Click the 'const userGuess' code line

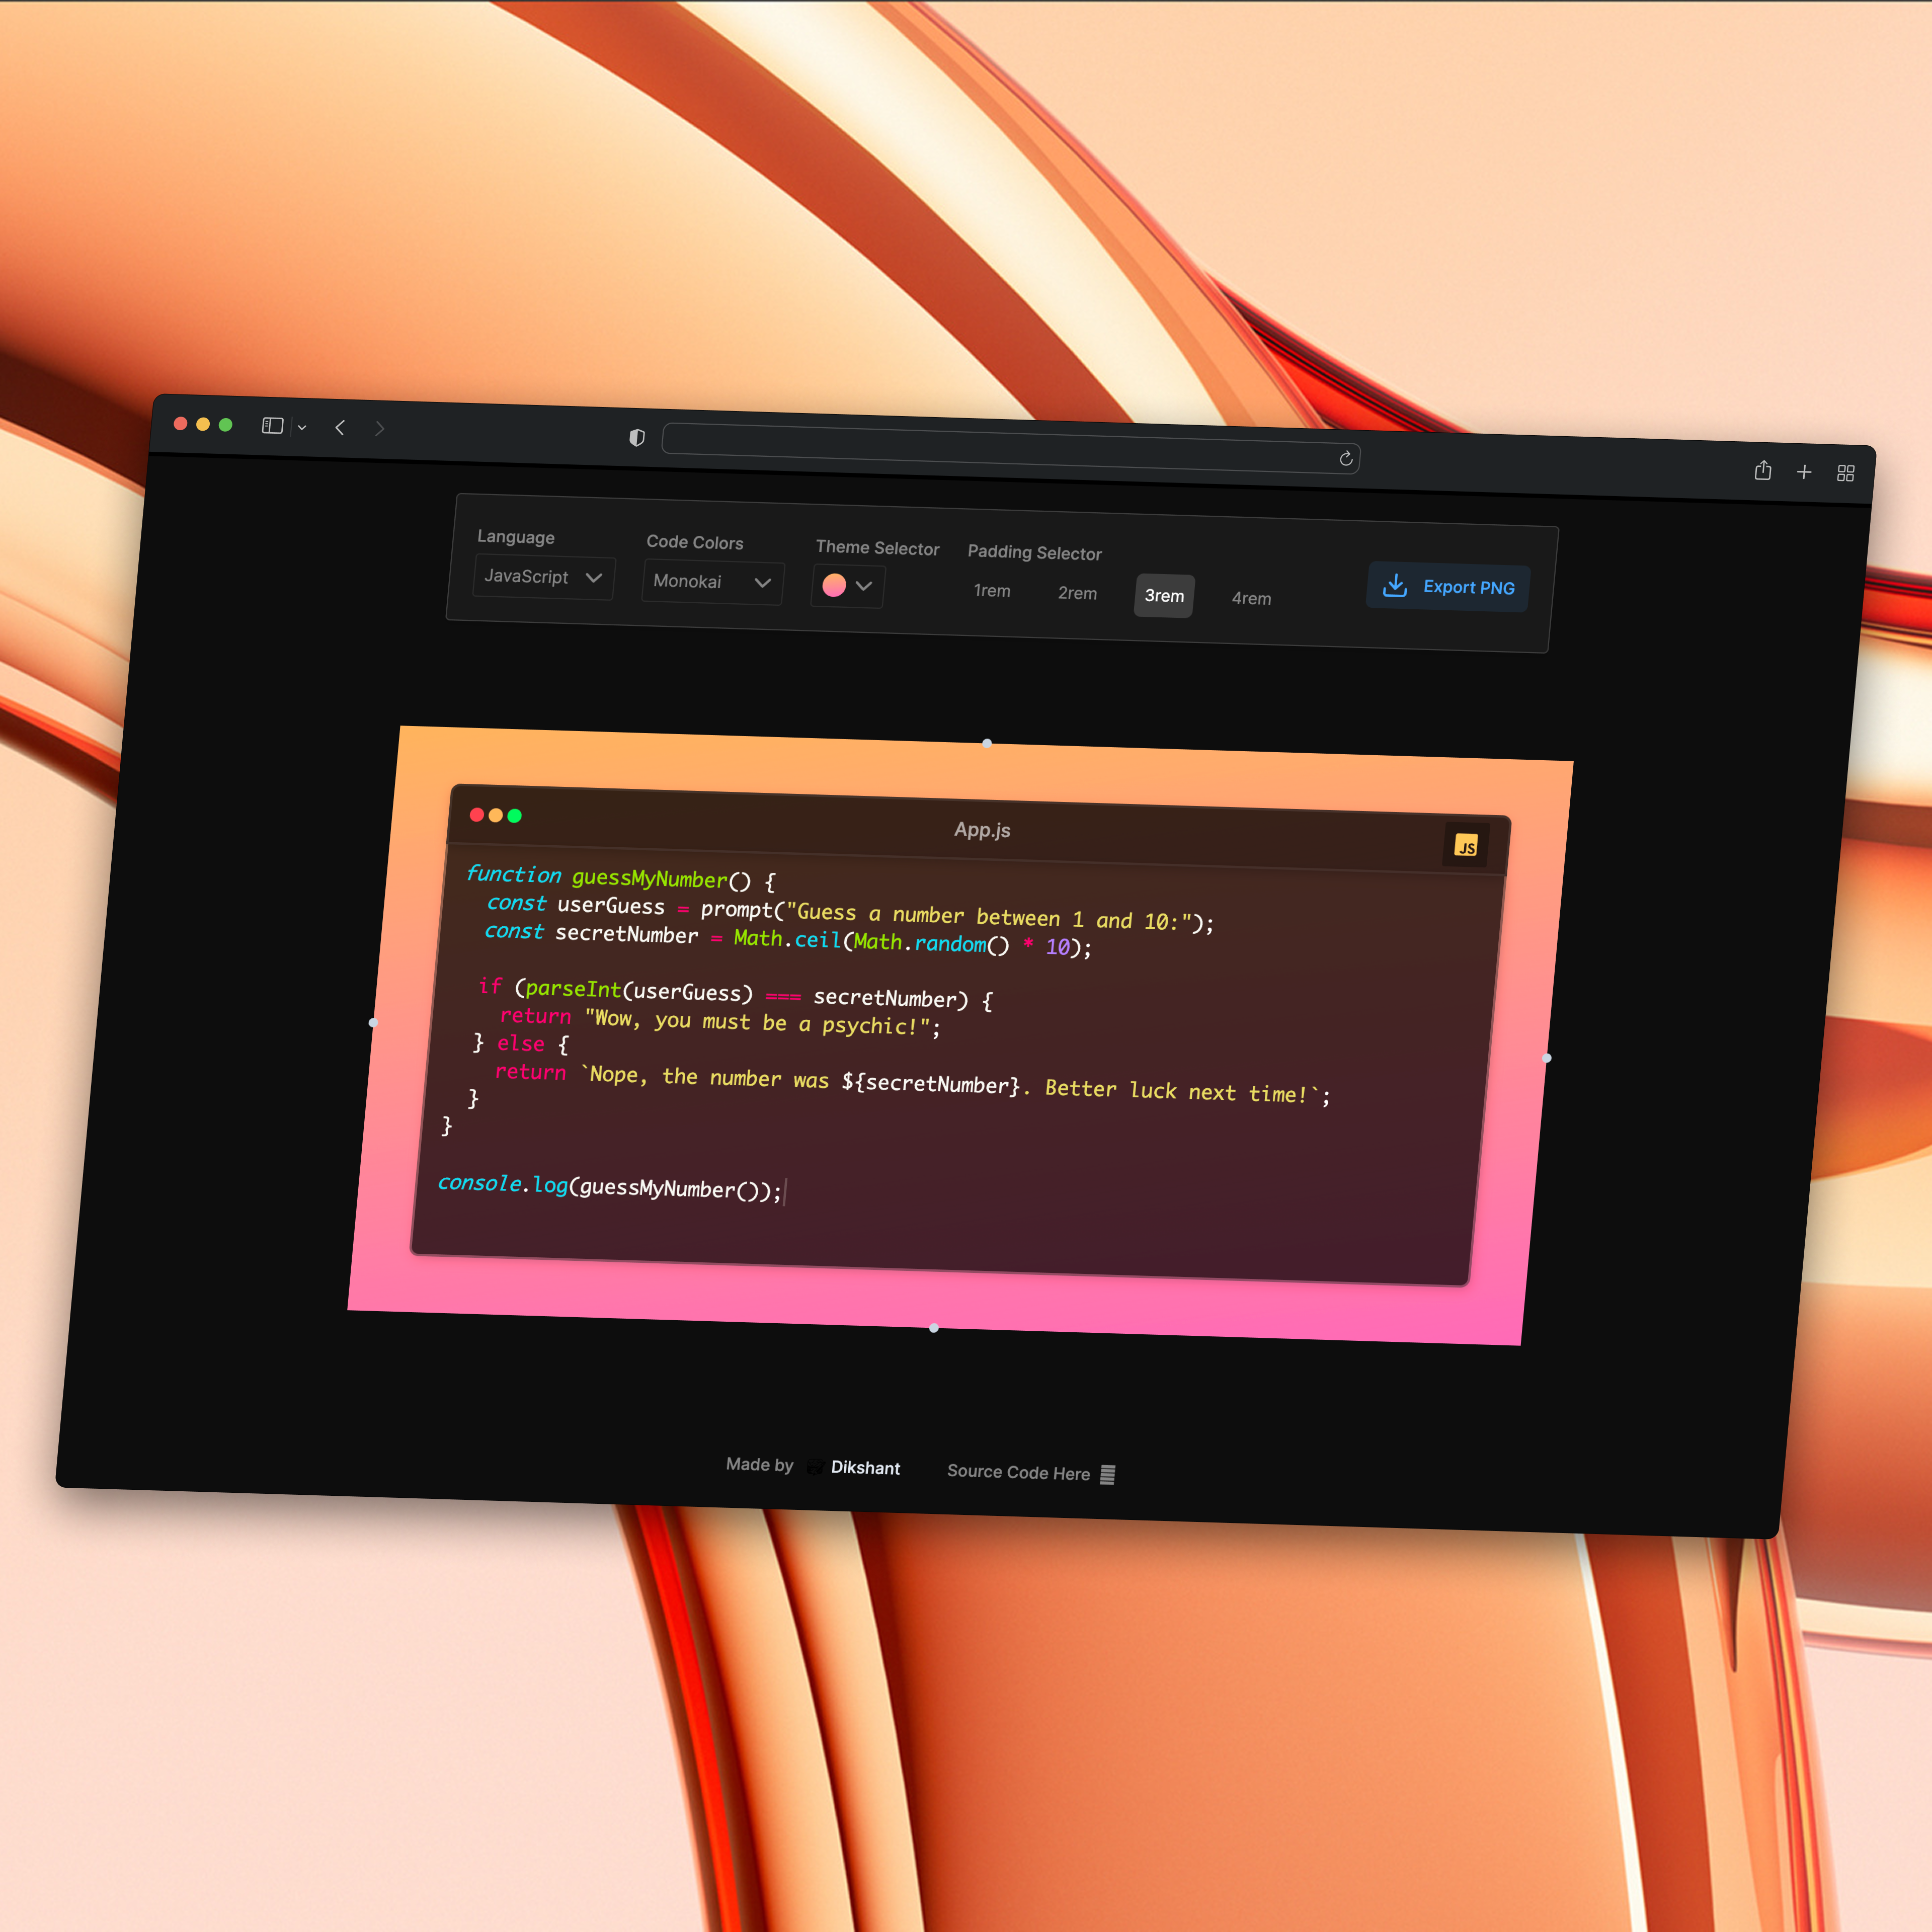point(850,913)
